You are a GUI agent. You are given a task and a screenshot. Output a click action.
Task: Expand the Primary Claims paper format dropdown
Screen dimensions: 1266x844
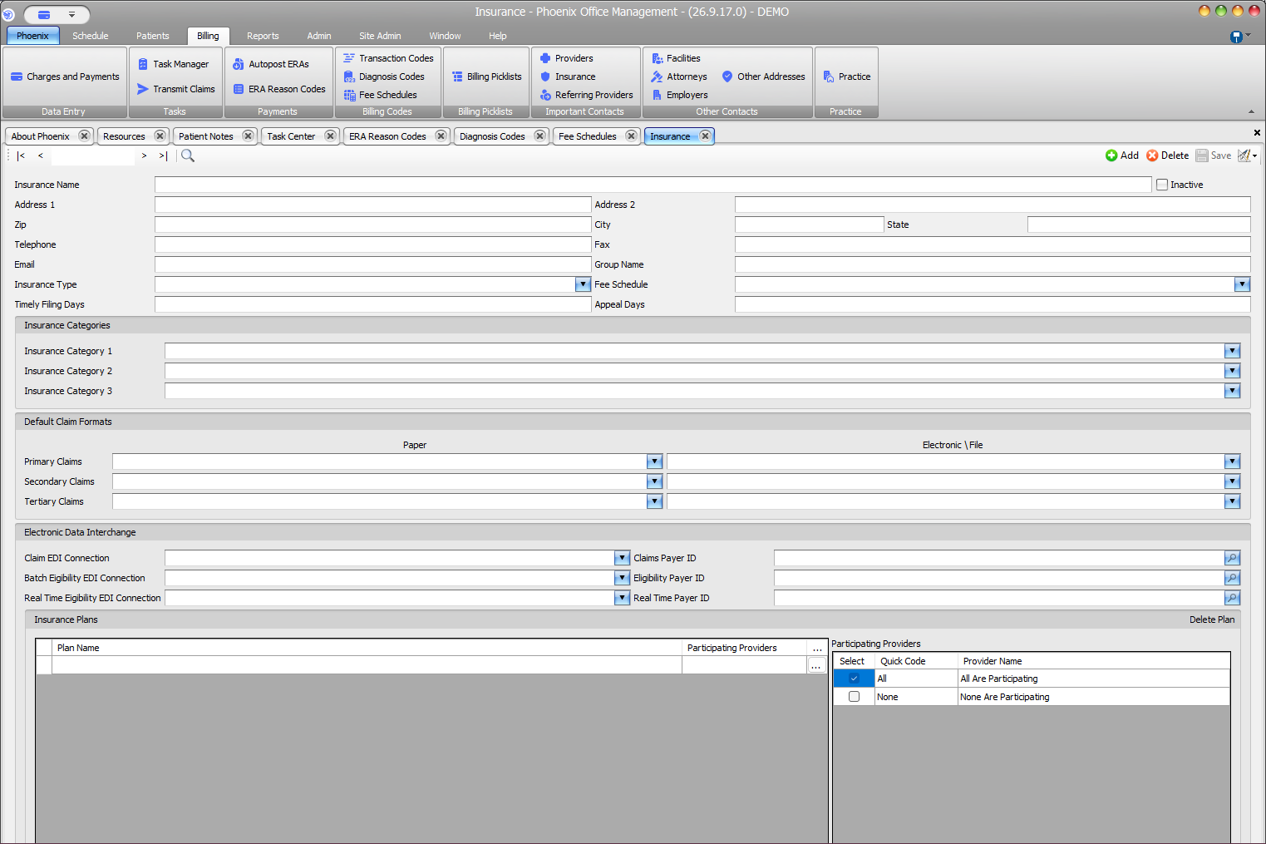tap(654, 461)
